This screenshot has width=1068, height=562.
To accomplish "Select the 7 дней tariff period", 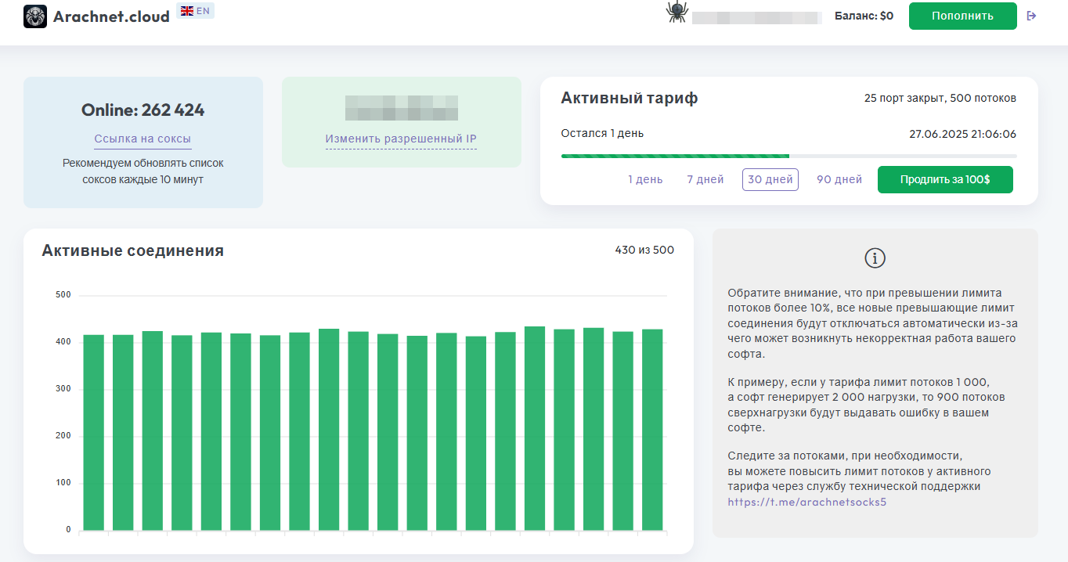I will click(x=705, y=179).
